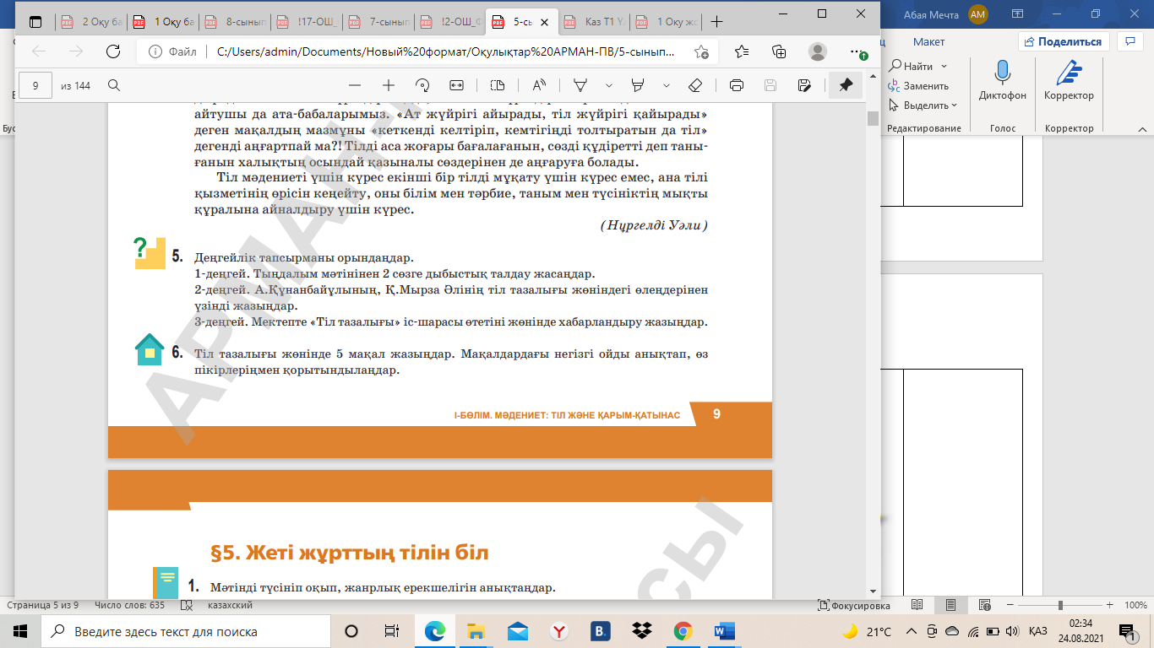The height and width of the screenshot is (648, 1154).
Task: Click the Edge address bar URL
Action: coord(446,51)
